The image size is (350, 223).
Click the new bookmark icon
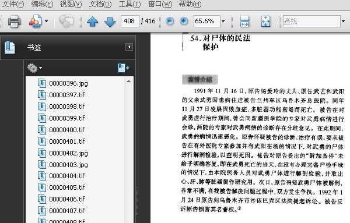[124, 68]
